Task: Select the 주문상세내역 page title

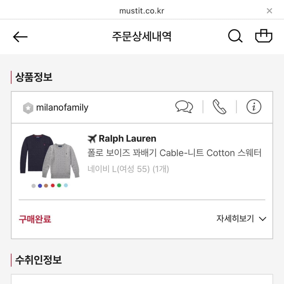Action: click(x=142, y=37)
